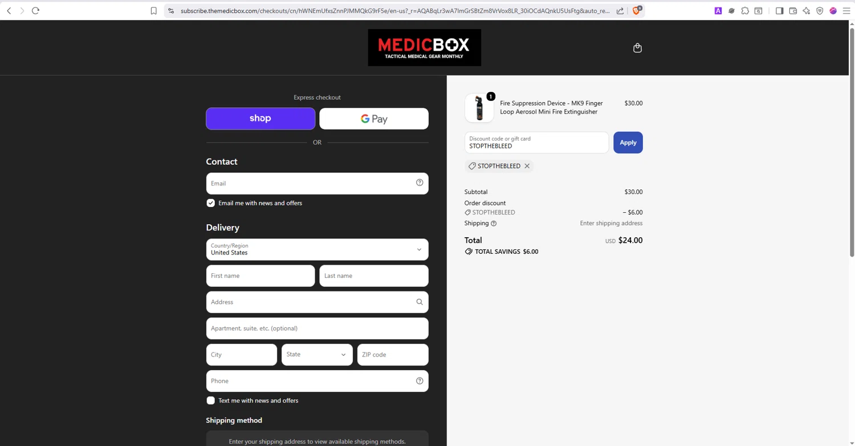Click the − $6.00 discount amount
Viewport: 855px width, 446px height.
[x=633, y=213]
